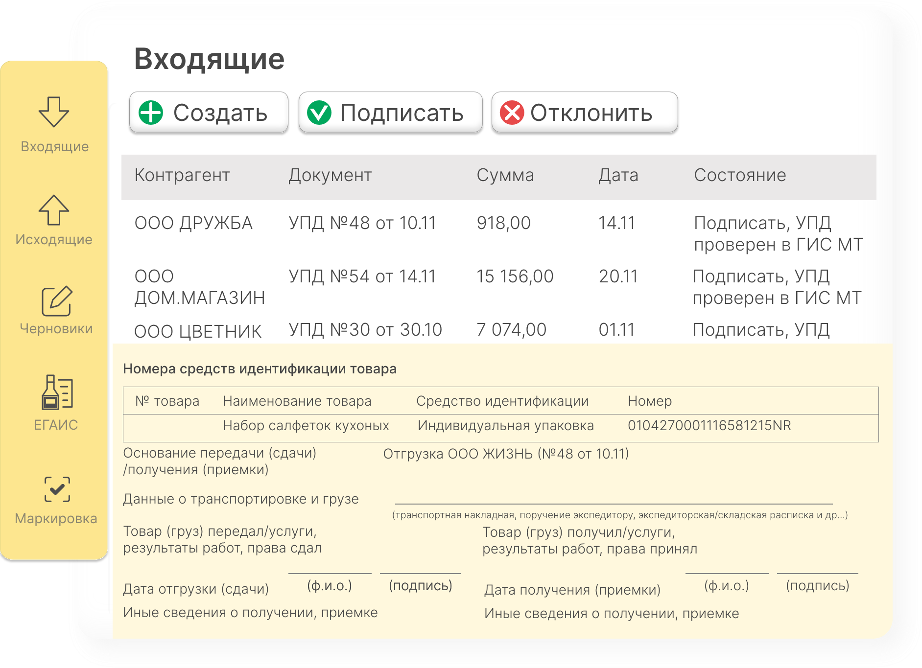Click identification number 0104270001116581215NR
The width and height of the screenshot is (922, 668).
point(709,426)
